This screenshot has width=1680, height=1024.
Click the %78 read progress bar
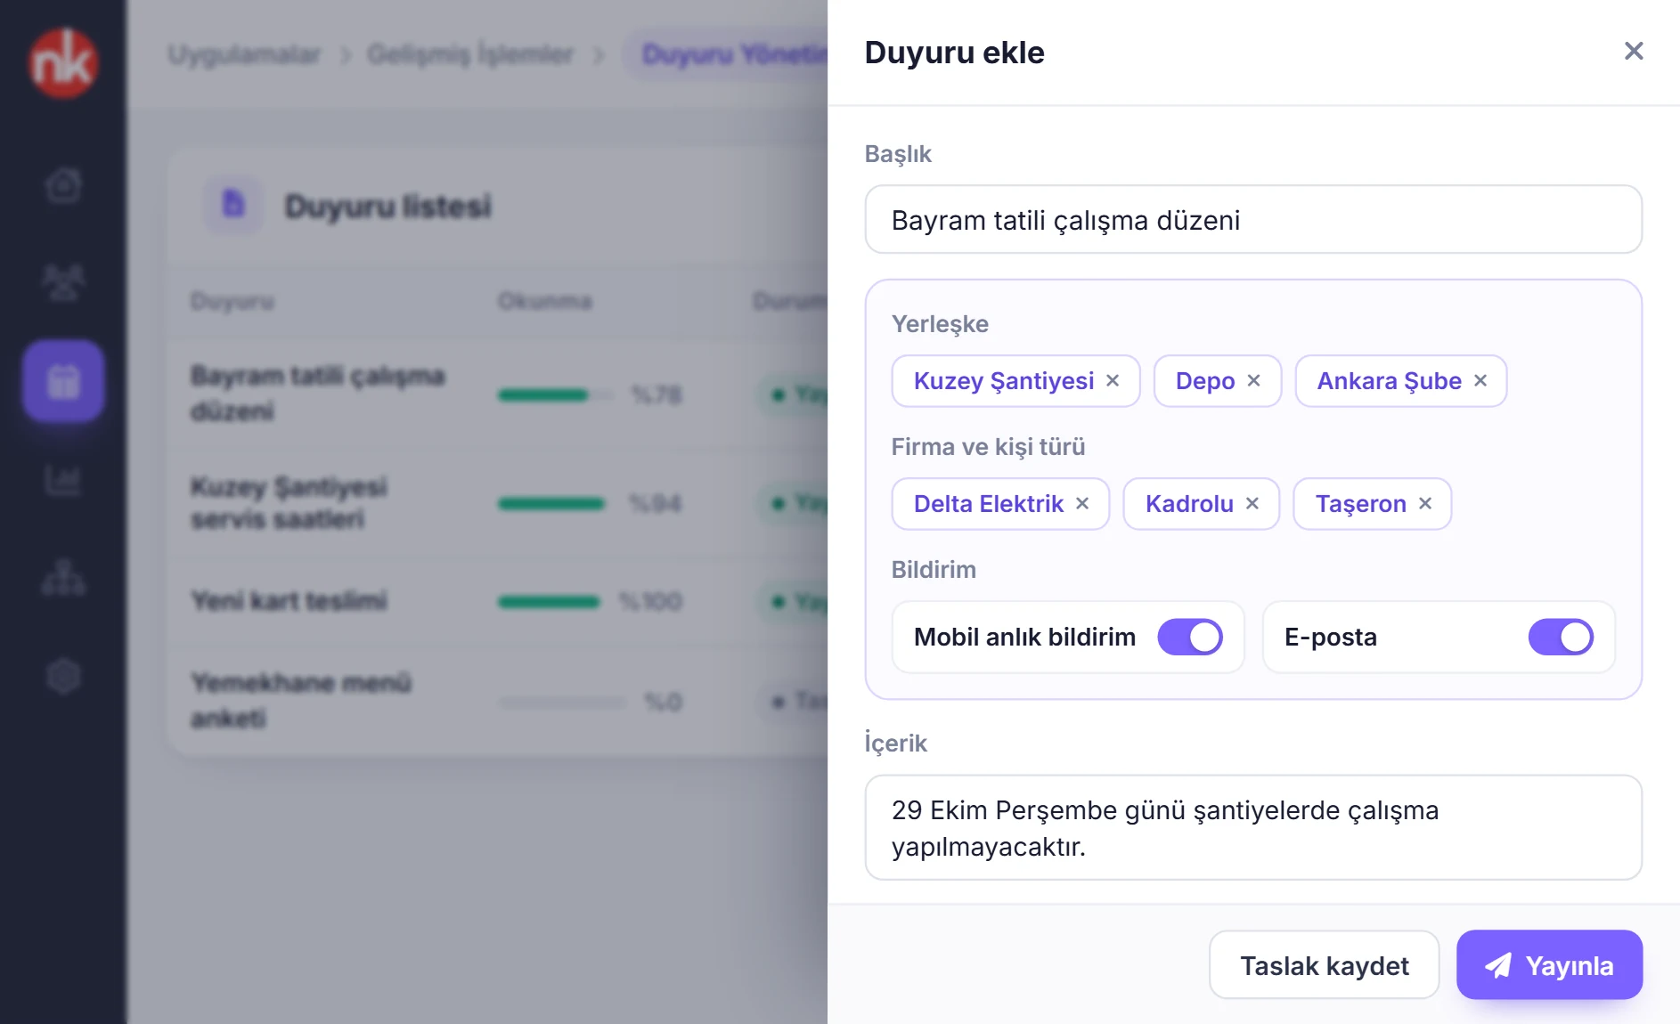(556, 394)
